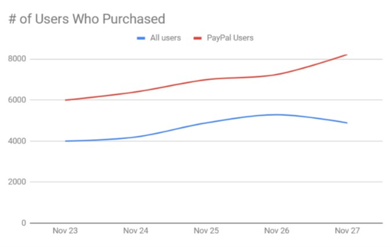This screenshot has width=392, height=247.
Task: Click the blue All users line at Nov 26
Action: point(276,115)
